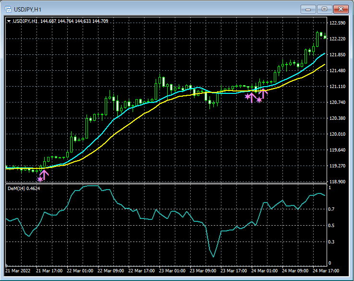This screenshot has width=354, height=281.
Task: Click the 22 Mar 09:00 time label
Action: tap(110, 270)
